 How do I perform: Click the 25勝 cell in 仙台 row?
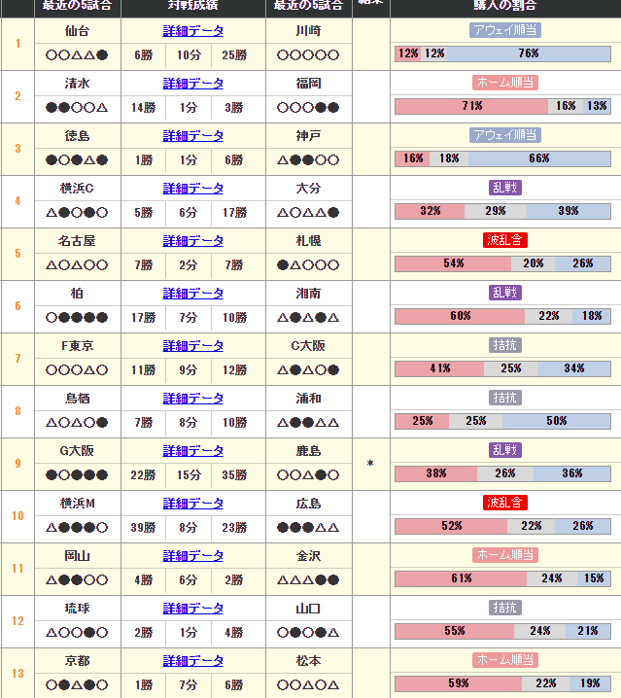[x=234, y=55]
